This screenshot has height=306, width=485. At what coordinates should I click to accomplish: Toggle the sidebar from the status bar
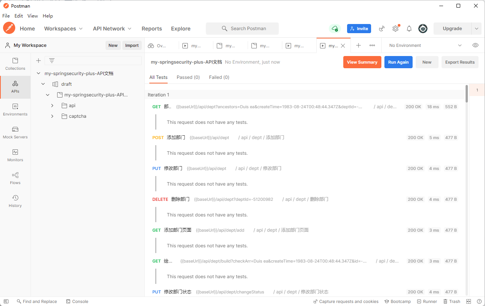pyautogui.click(x=6, y=301)
